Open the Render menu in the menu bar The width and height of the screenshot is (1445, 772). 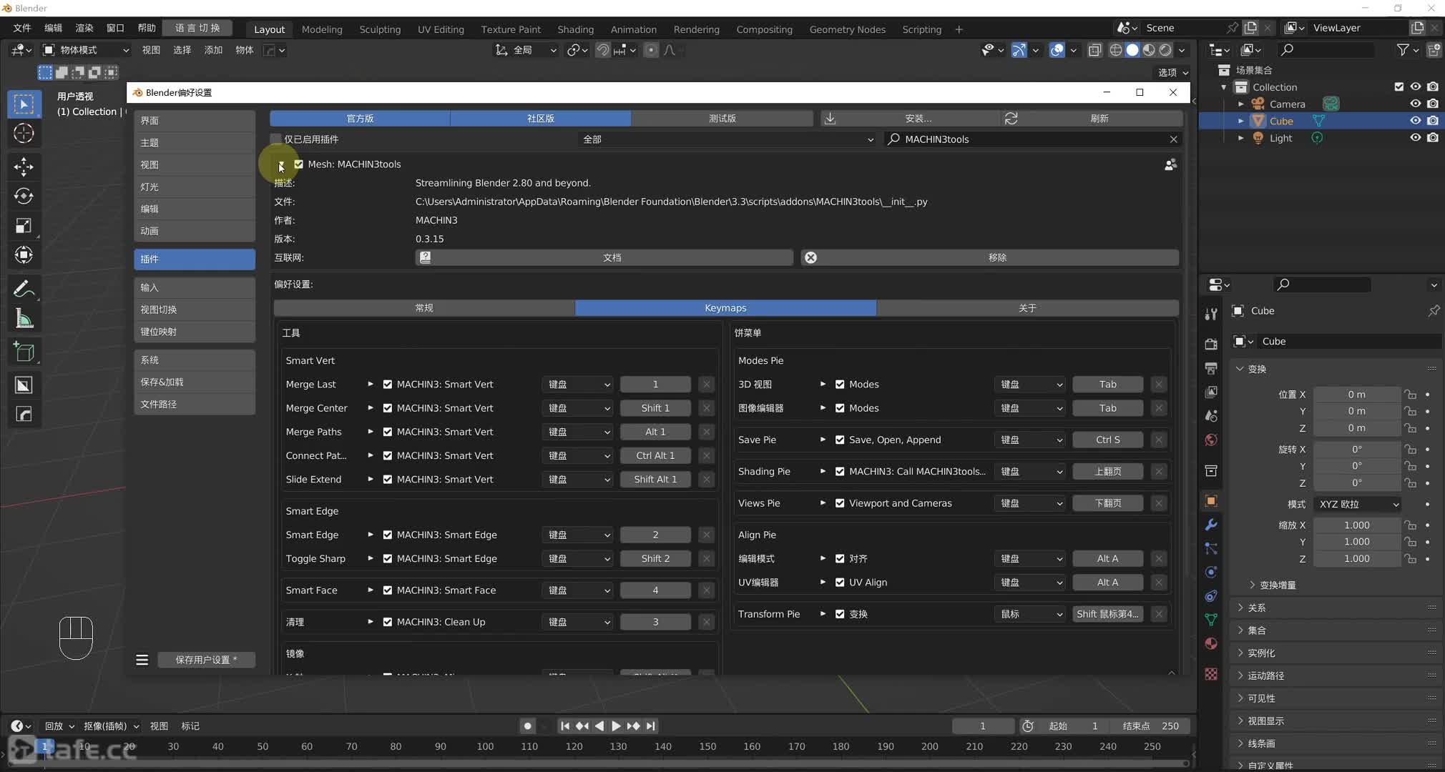coord(84,28)
